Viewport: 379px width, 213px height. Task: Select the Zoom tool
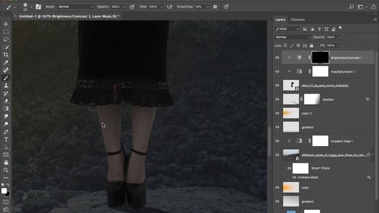[6, 170]
